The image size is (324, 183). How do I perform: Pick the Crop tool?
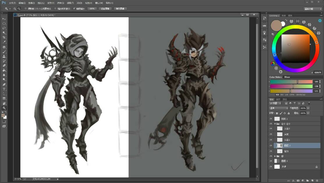click(4, 37)
